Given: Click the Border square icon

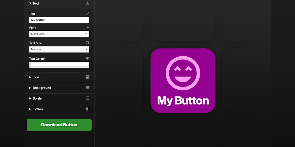Looking at the screenshot, I should click(x=88, y=98).
